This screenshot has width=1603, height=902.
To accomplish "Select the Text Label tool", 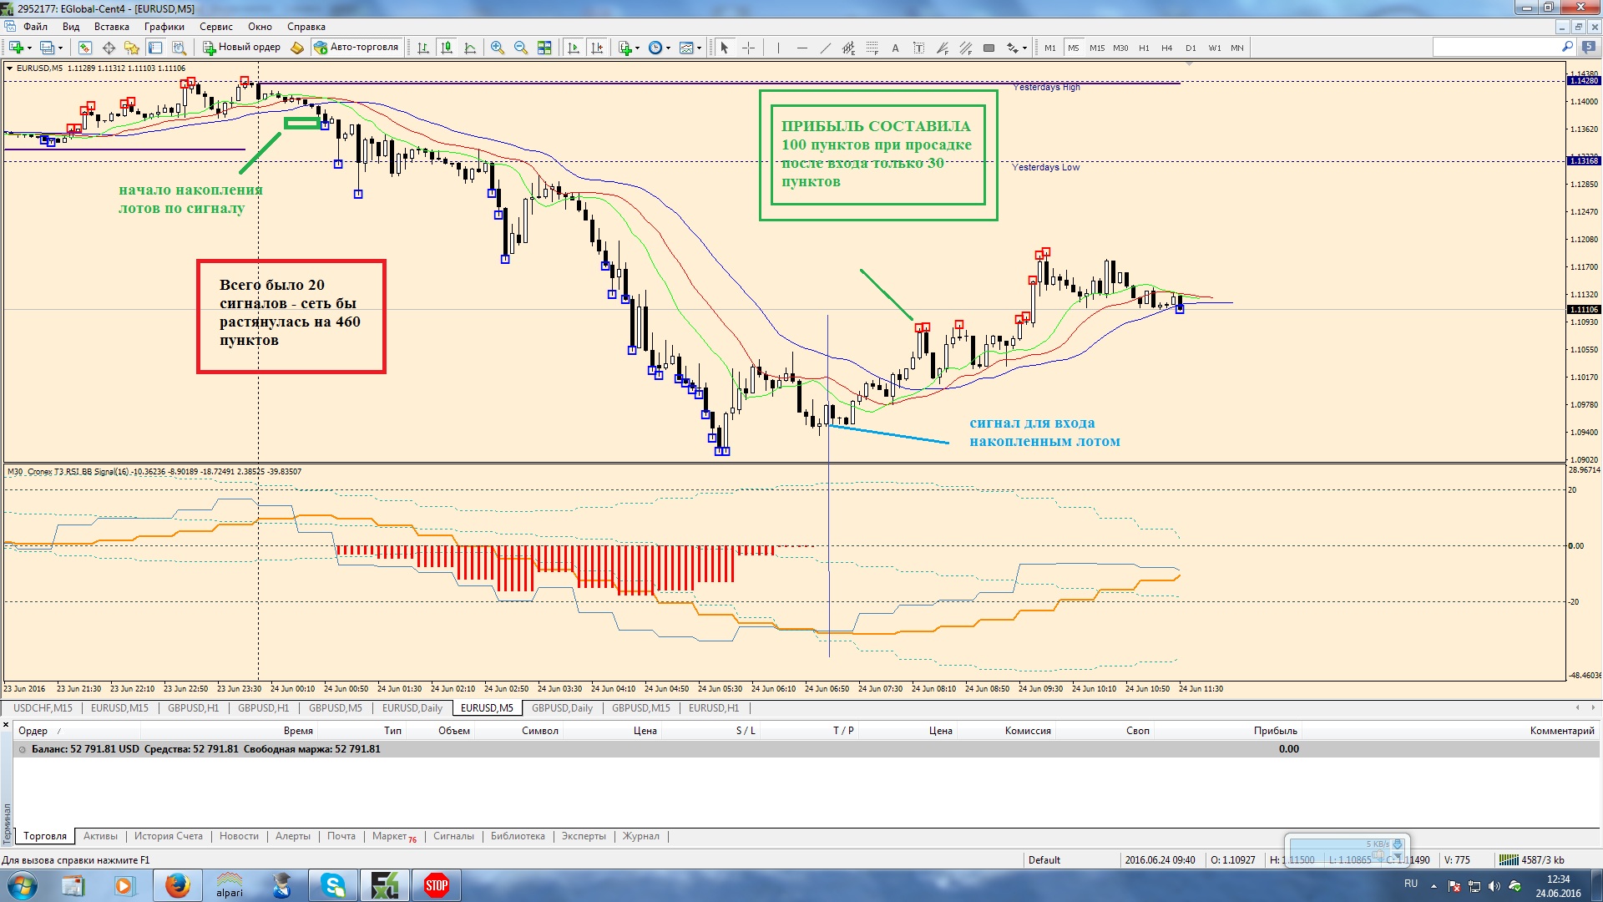I will pyautogui.click(x=918, y=48).
